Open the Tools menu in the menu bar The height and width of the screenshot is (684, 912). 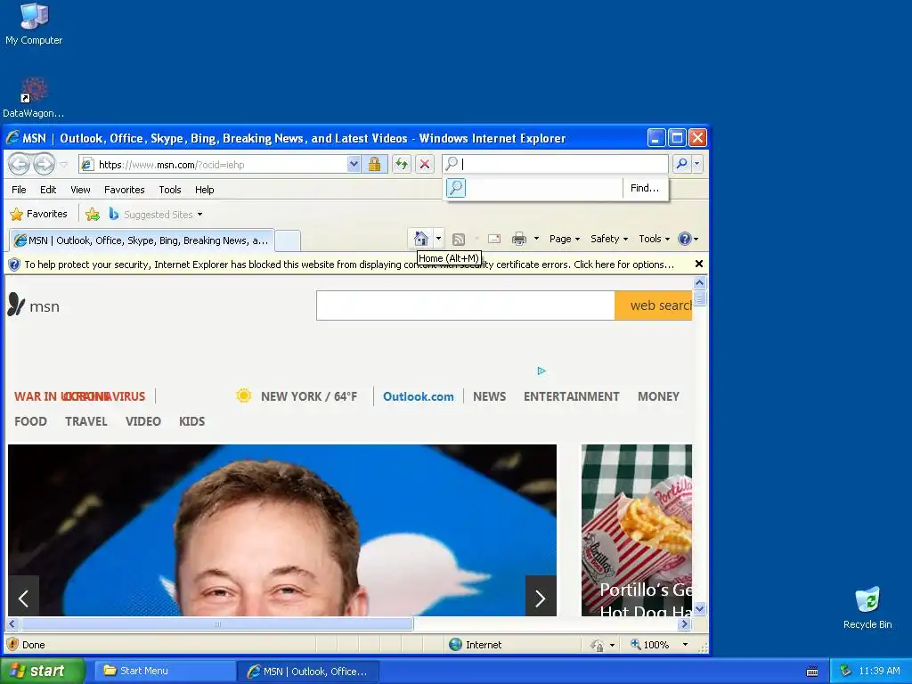(170, 190)
